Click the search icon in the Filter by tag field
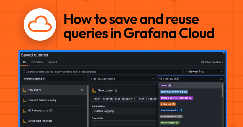 pos(221,79)
